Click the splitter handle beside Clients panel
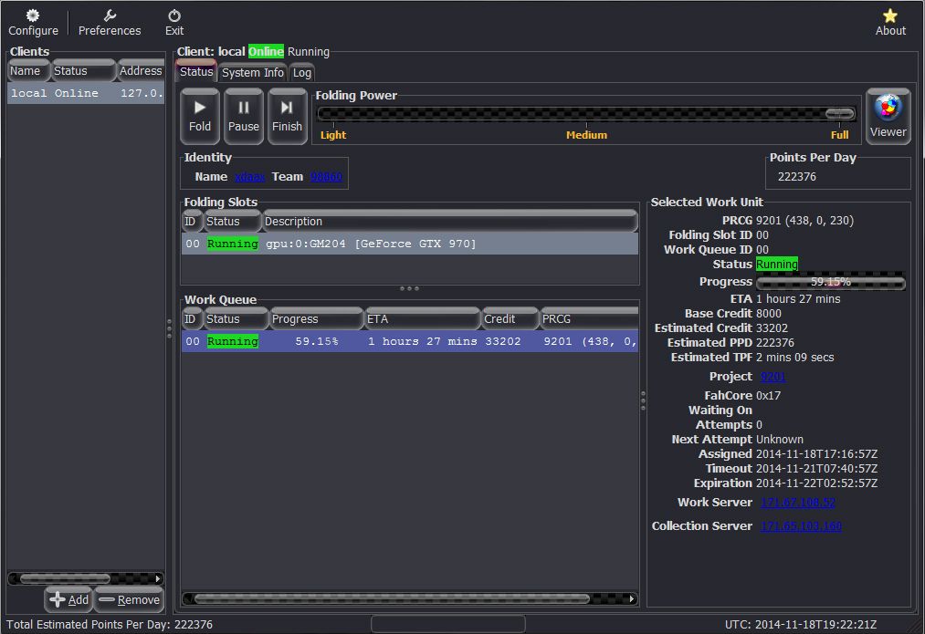 point(169,328)
